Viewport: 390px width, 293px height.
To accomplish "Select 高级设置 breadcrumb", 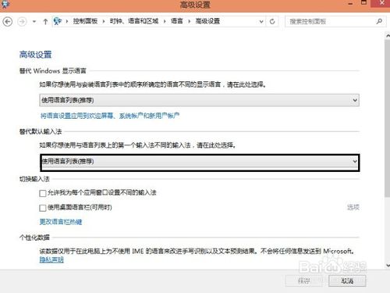I will coord(207,21).
